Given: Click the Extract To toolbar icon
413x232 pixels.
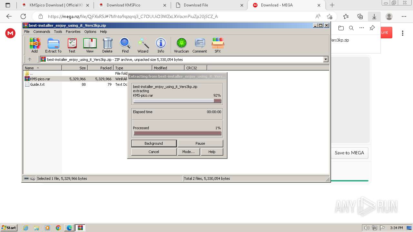Looking at the screenshot, I should (x=53, y=45).
